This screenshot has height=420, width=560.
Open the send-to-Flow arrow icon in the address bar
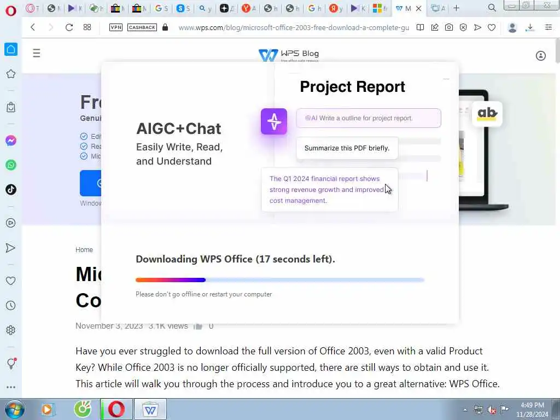(477, 27)
